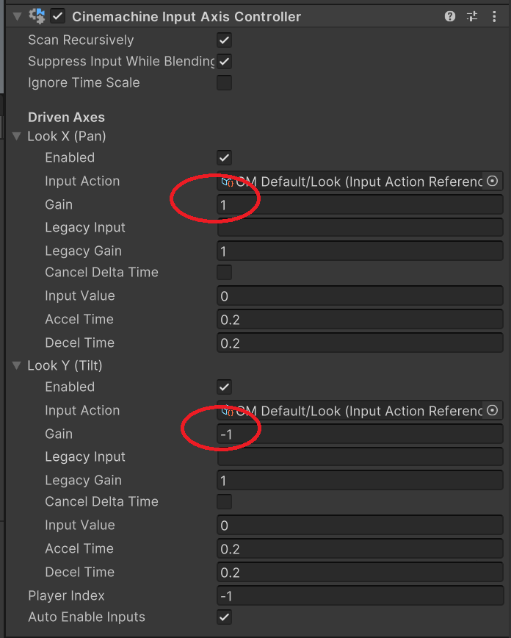Enable Cancel Delta Time under Look Y (Tilt)
The image size is (511, 638).
click(224, 501)
